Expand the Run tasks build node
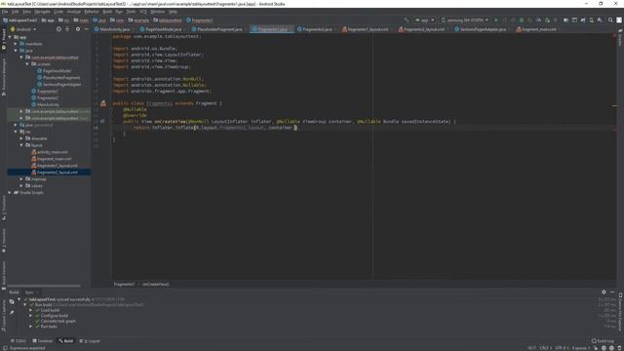The image size is (624, 351). (x=30, y=327)
